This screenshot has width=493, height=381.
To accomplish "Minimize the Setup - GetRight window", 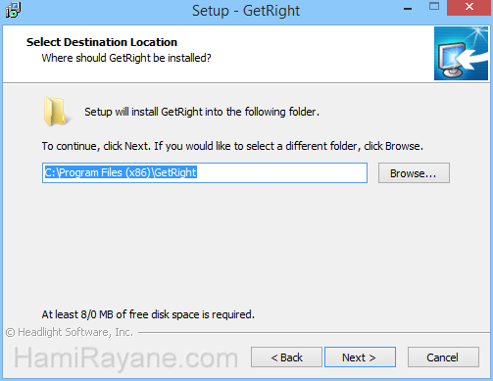I will [x=408, y=9].
